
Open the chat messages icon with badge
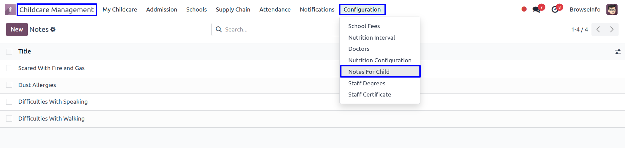pos(537,9)
